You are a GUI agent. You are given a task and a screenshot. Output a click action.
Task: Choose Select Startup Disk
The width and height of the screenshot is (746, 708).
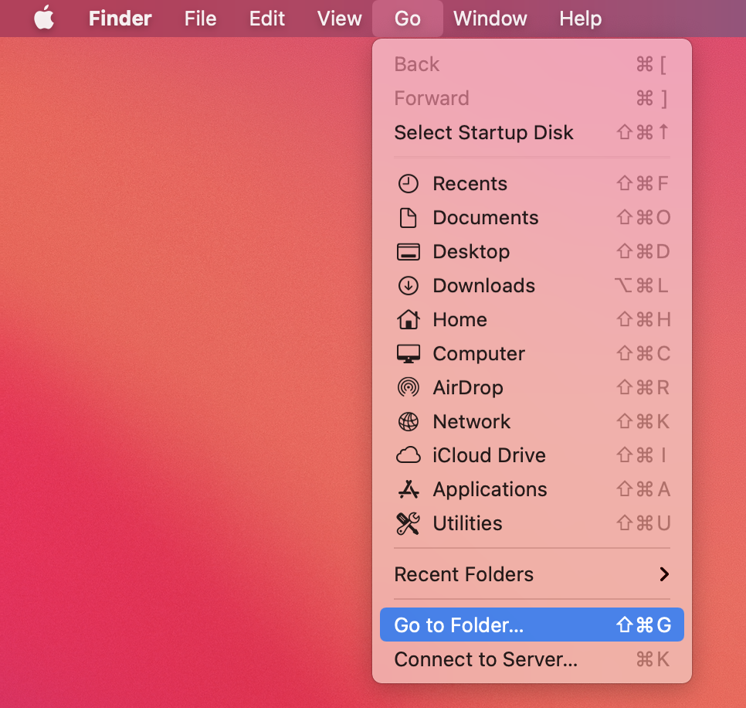point(532,132)
